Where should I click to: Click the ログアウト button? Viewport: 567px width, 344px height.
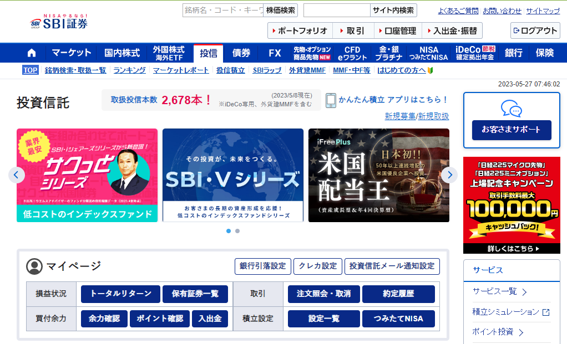point(535,30)
